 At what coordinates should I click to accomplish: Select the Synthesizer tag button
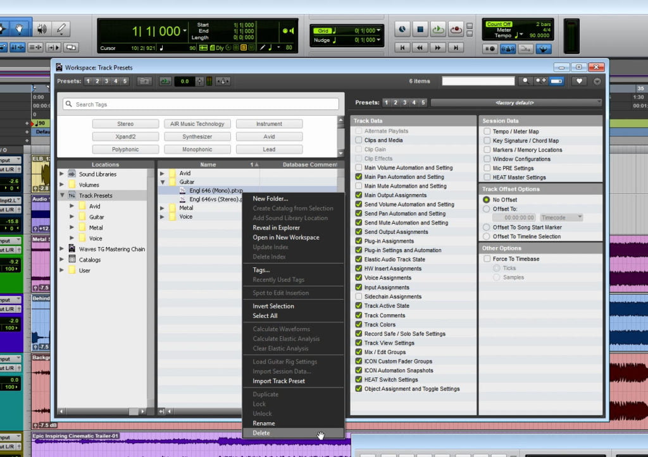coord(197,137)
